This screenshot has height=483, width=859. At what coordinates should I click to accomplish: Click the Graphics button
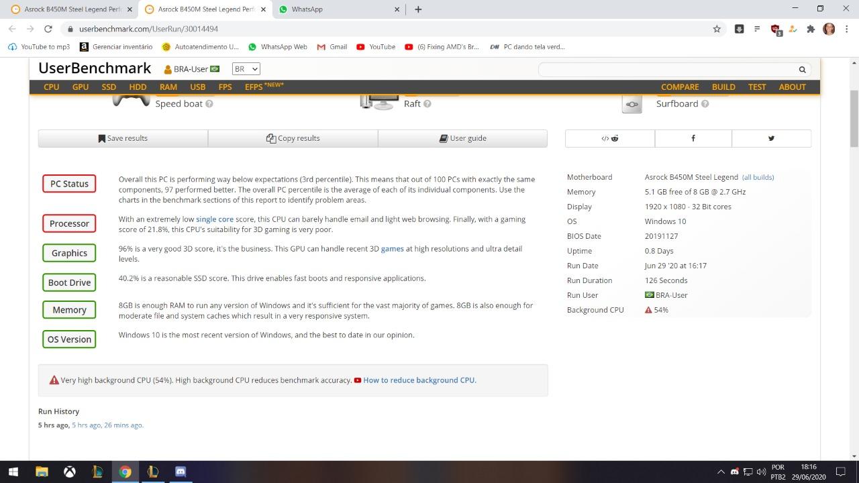click(69, 253)
